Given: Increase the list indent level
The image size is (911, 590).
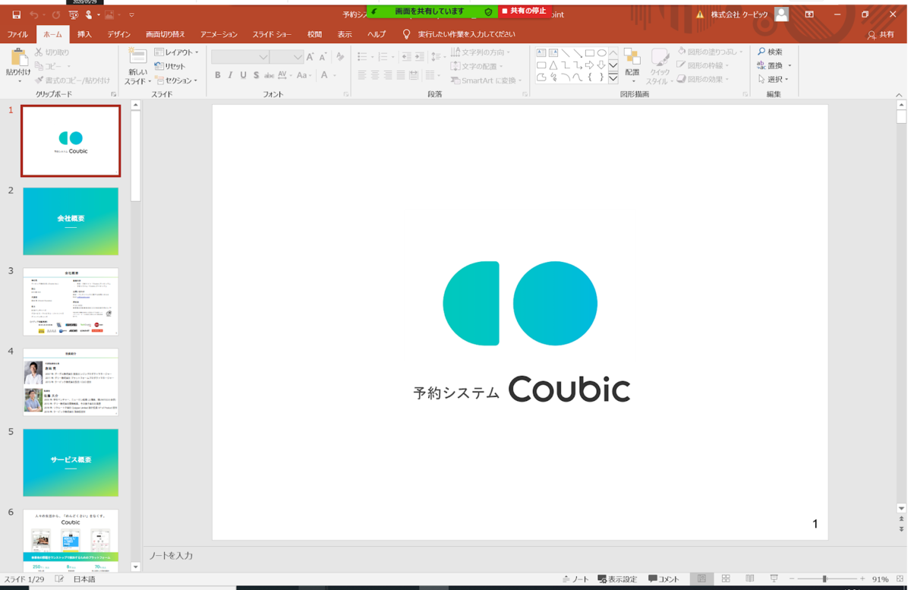Looking at the screenshot, I should pyautogui.click(x=419, y=57).
